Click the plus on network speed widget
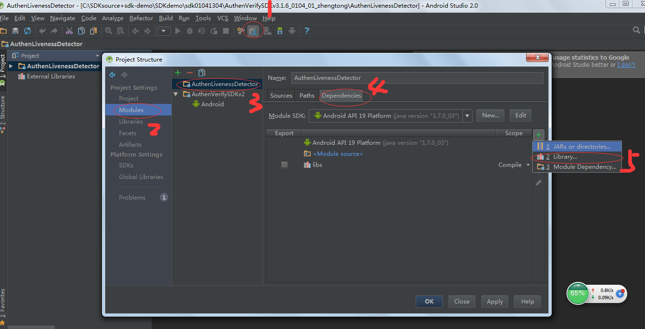 620,293
